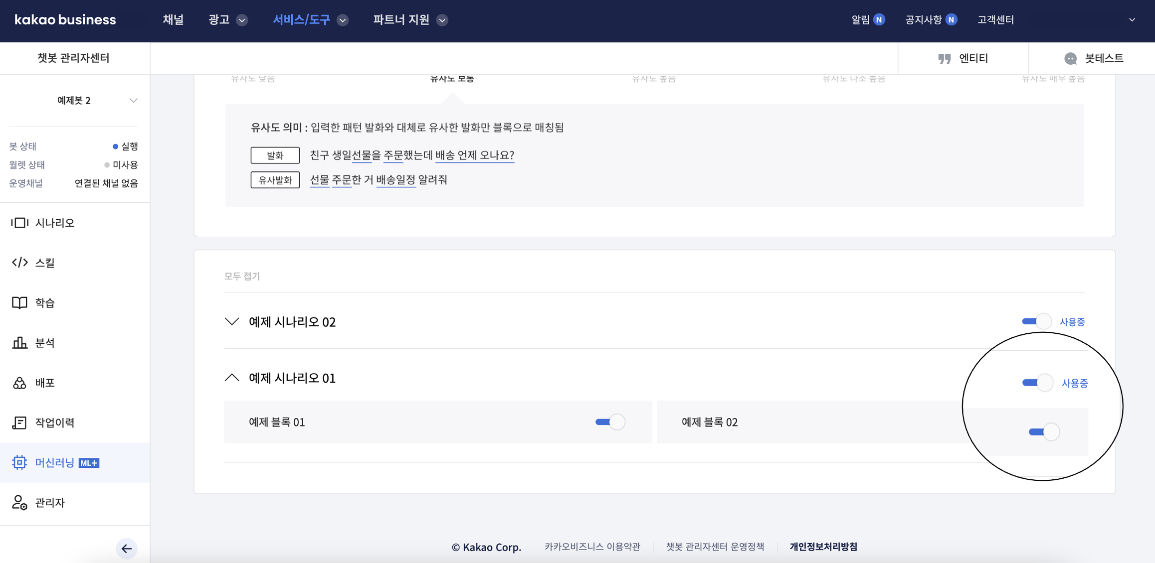1155x563 pixels.
Task: Open the 채널 menu item
Action: pyautogui.click(x=173, y=20)
